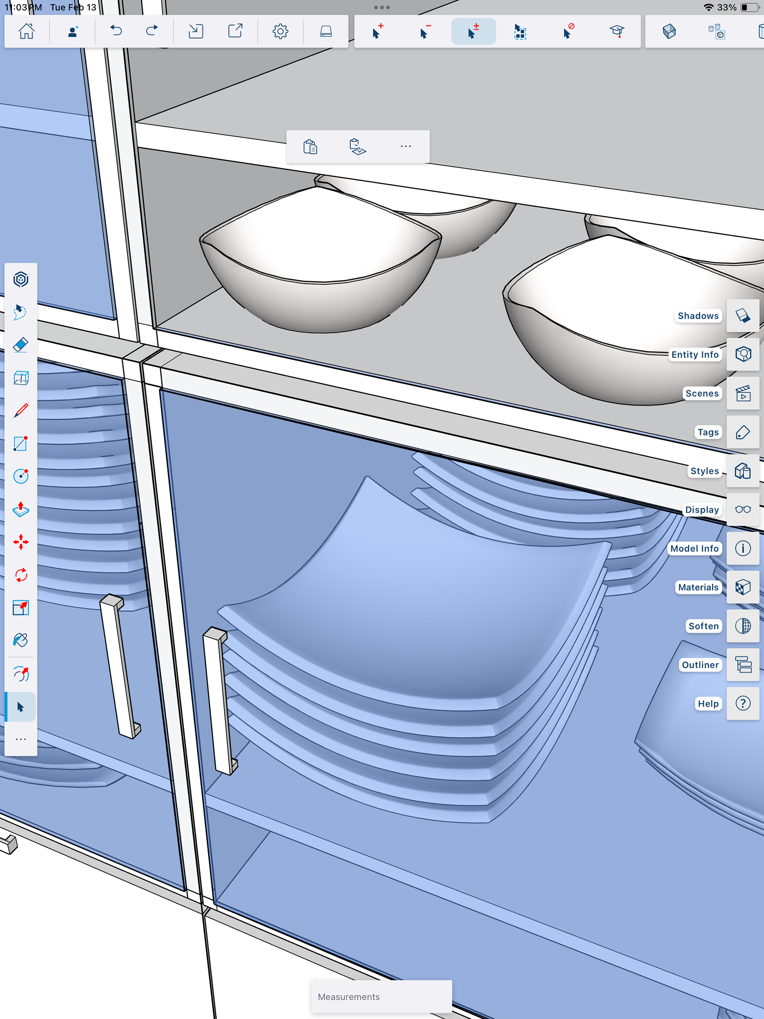This screenshot has height=1019, width=764.
Task: Open the Tags panel
Action: 743,432
